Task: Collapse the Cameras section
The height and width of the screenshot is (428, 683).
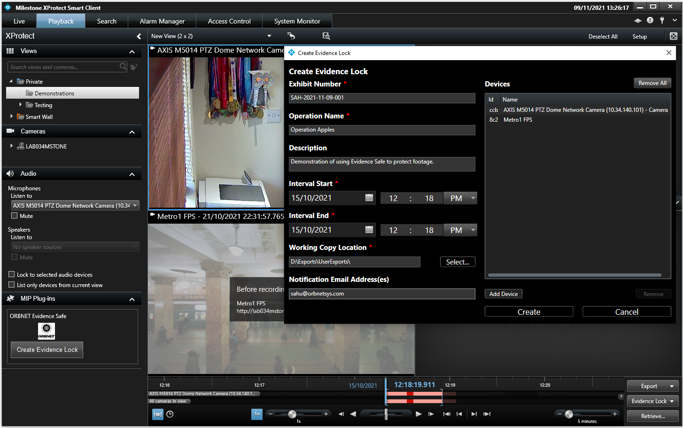Action: click(132, 132)
